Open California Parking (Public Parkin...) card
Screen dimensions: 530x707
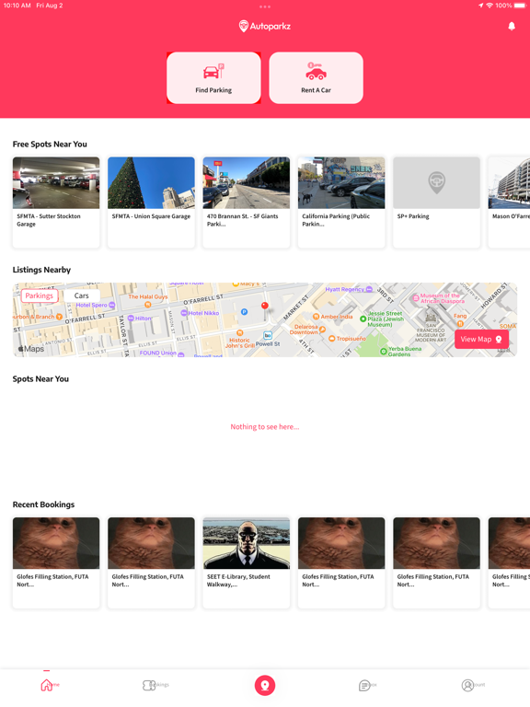tap(341, 202)
